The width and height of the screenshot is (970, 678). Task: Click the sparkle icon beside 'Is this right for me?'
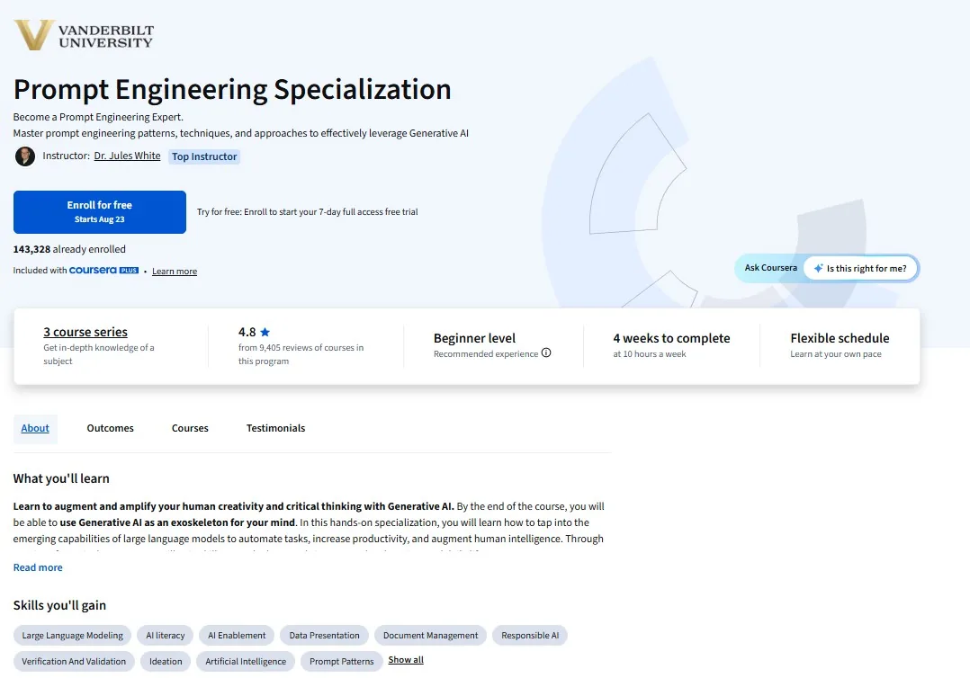pos(818,268)
